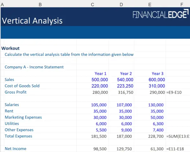
Task: Select Salaries value 105,000
Action: tap(98, 105)
